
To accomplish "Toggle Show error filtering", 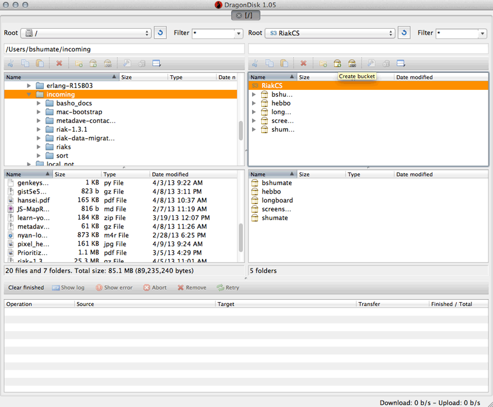I will [x=114, y=287].
